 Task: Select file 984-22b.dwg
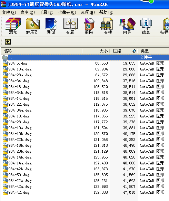tap(20, 140)
